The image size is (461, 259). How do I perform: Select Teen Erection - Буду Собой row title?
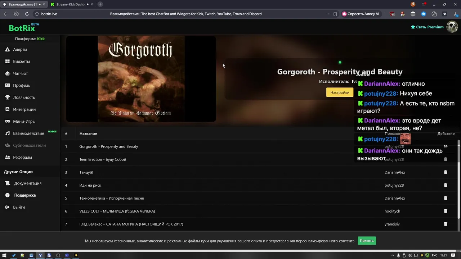click(103, 159)
